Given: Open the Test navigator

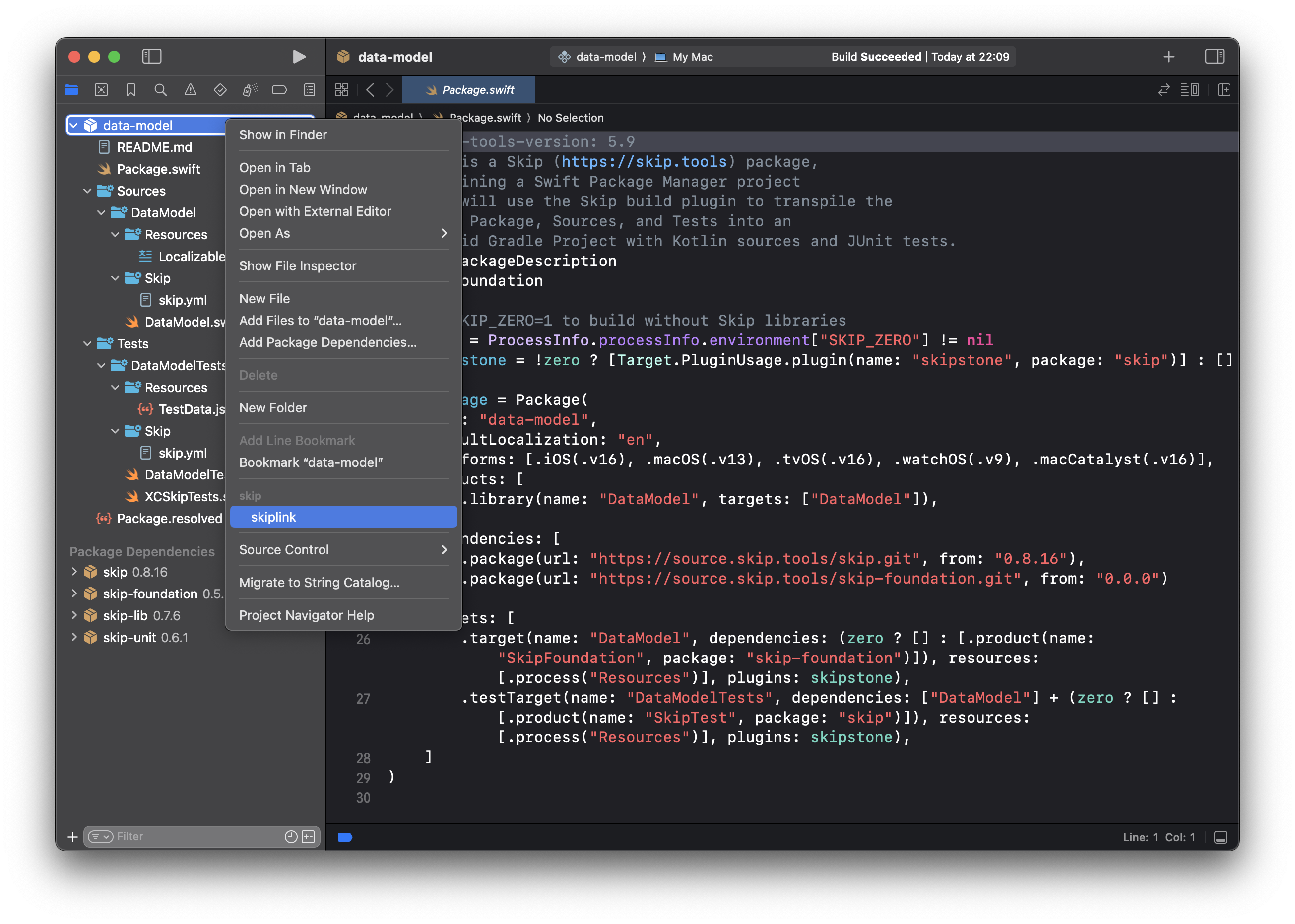Looking at the screenshot, I should [x=219, y=90].
